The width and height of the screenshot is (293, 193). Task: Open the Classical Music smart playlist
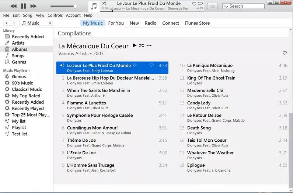[x=27, y=89]
